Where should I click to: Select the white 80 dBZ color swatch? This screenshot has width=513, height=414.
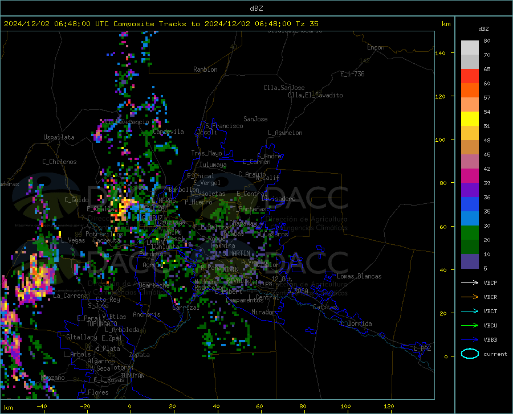pyautogui.click(x=470, y=47)
